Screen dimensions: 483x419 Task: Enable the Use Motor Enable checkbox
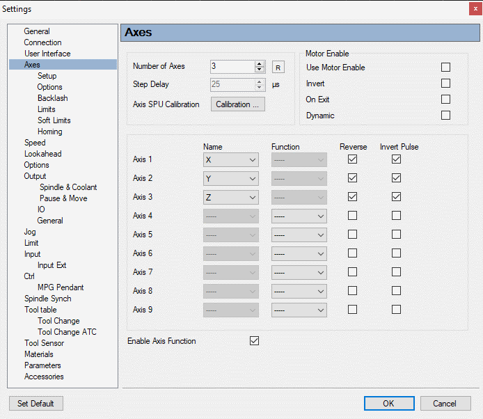[x=445, y=68]
